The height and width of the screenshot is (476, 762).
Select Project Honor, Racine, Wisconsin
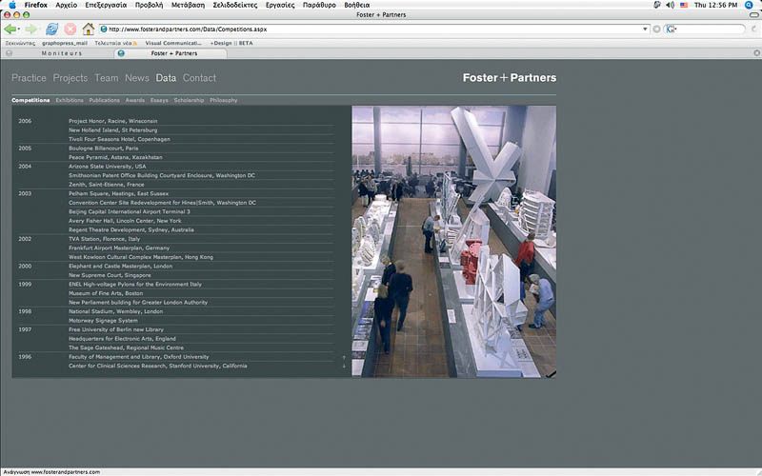112,121
